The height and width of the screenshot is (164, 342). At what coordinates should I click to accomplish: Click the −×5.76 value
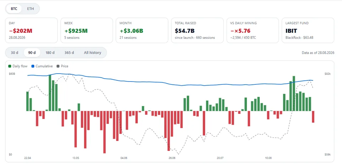click(x=240, y=31)
